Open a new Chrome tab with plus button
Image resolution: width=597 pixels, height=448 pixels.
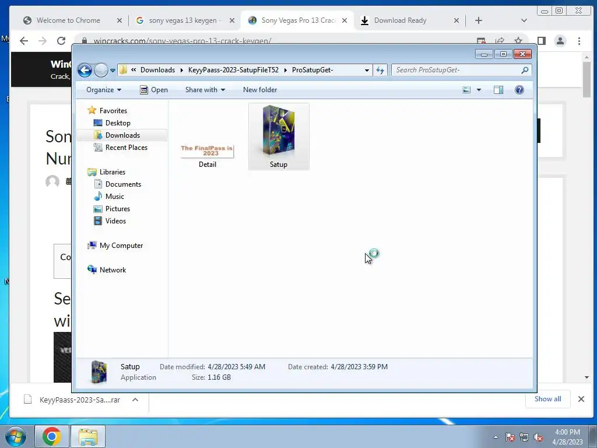479,20
